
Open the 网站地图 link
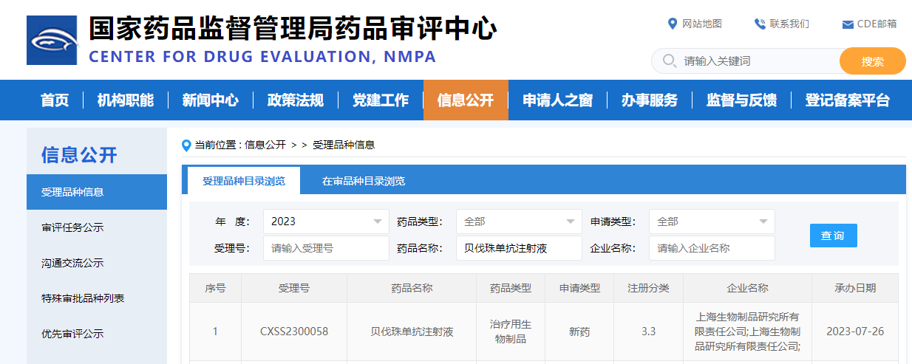(x=701, y=24)
